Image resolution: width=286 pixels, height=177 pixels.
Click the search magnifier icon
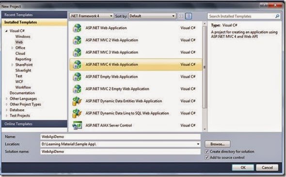277,16
